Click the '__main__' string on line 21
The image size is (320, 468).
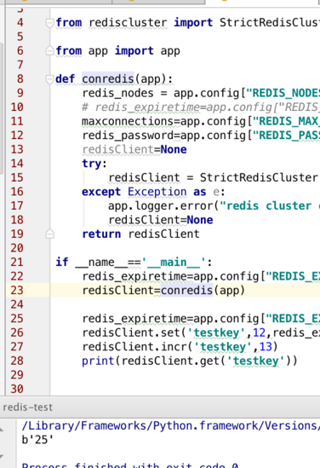174,263
